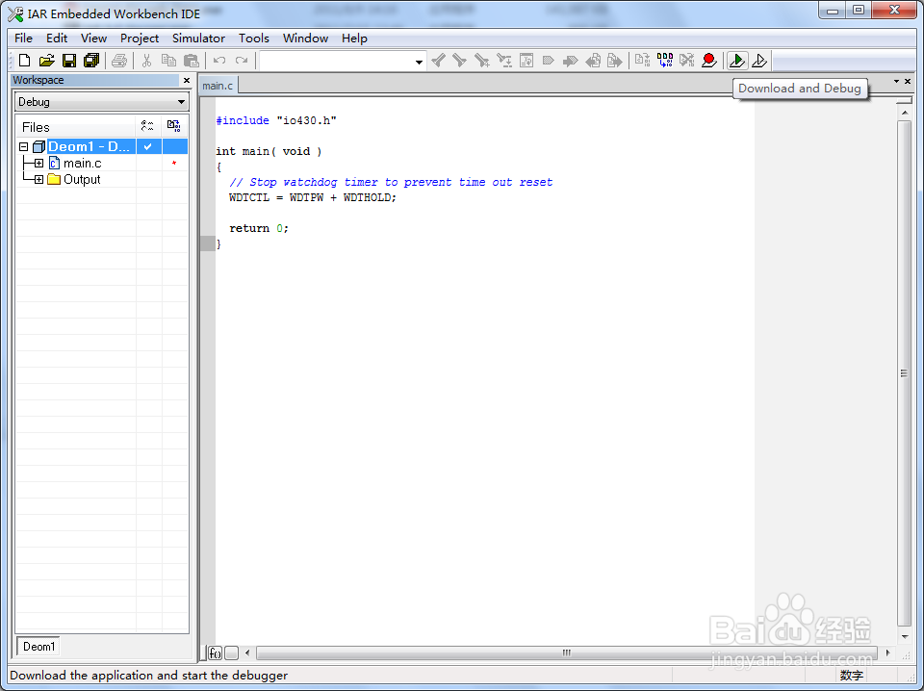Click the 'WDTCTL = WDTPW + WDTHOLD;' code line
This screenshot has height=691, width=924.
(312, 197)
